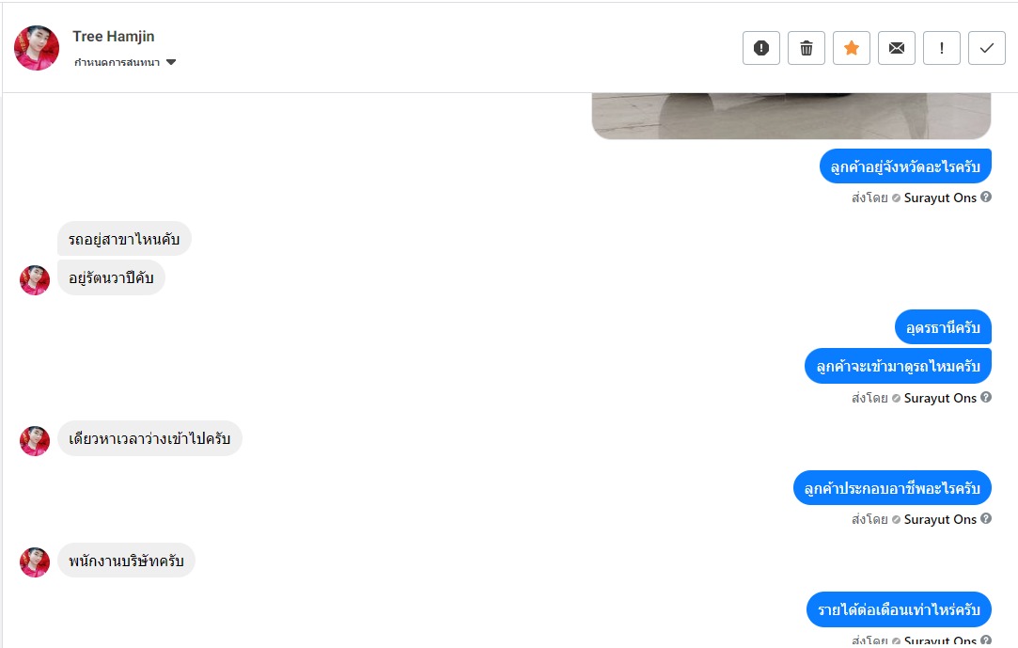
Task: Click help icon under ลูกค้าอยู่จังหวัดอะไรครับ message
Action: [985, 197]
